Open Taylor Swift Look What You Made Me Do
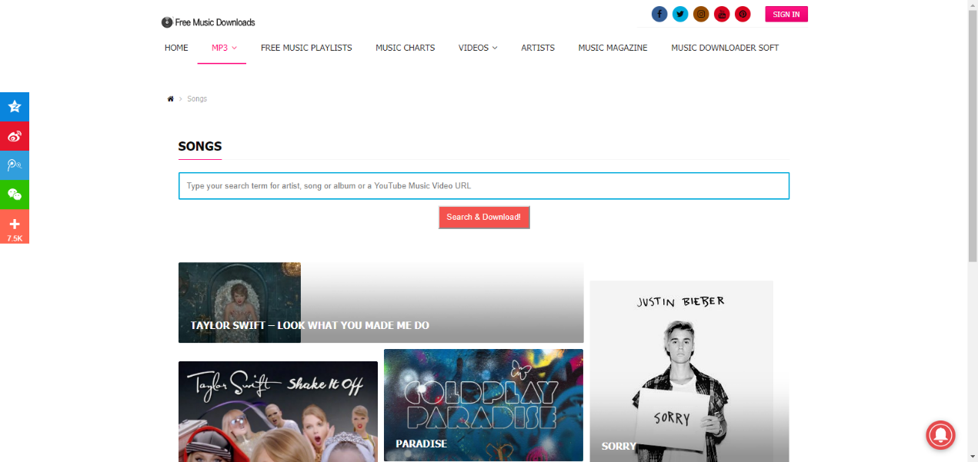The height and width of the screenshot is (462, 978). [x=381, y=303]
